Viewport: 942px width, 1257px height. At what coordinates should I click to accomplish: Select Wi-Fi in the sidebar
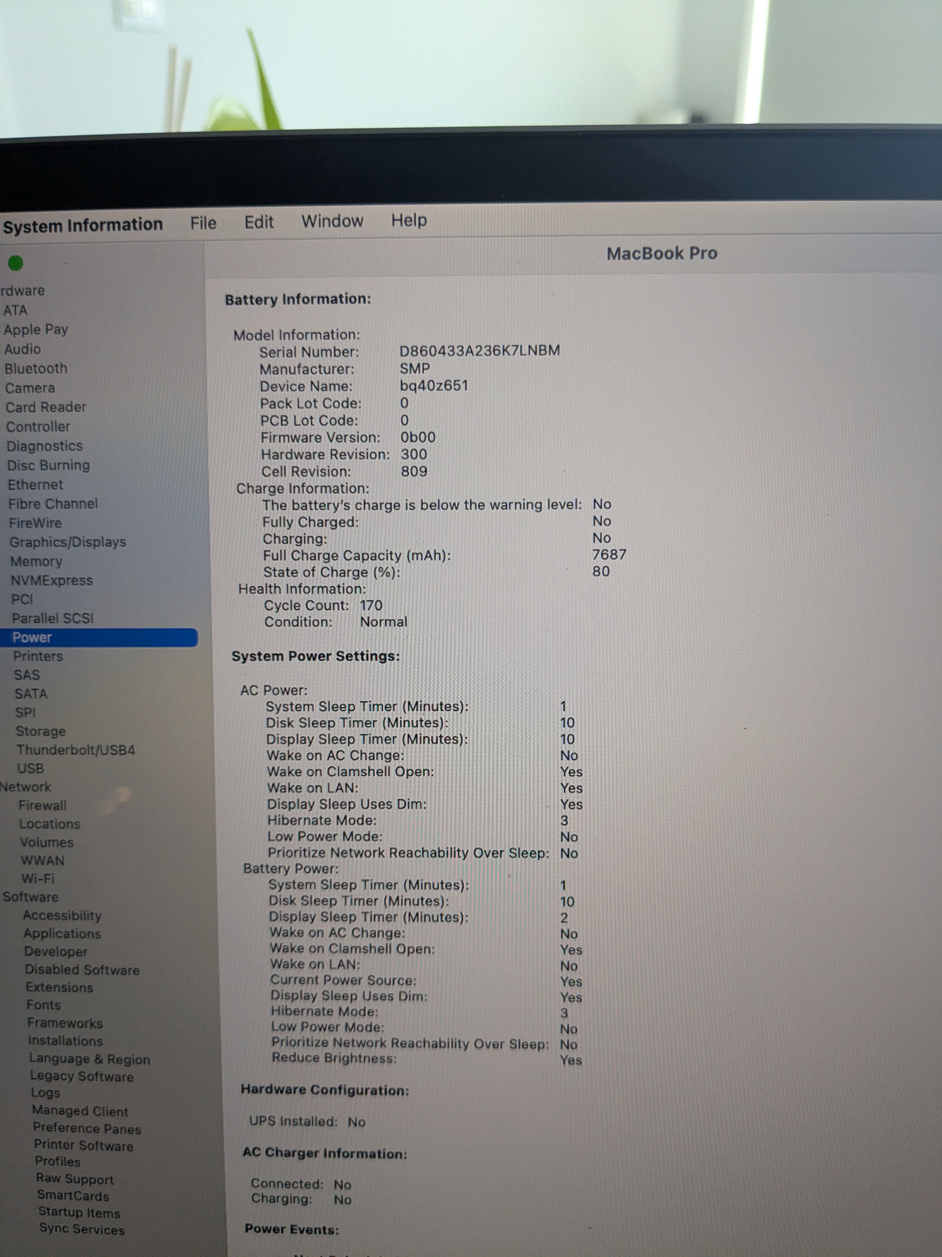[38, 879]
